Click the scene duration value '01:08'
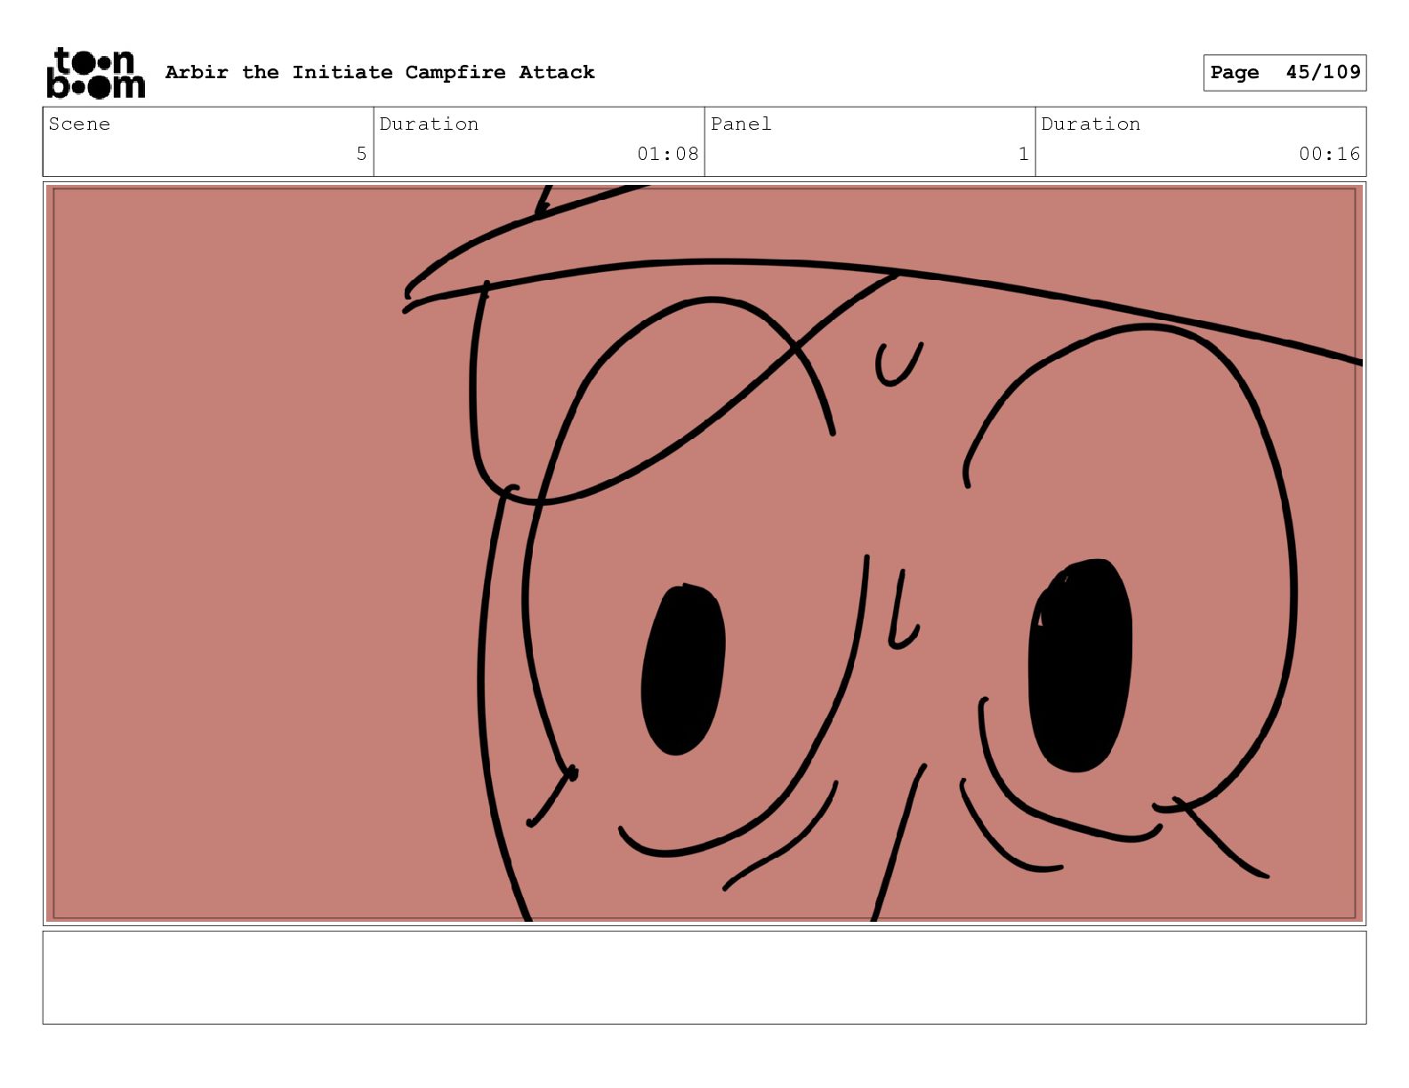The image size is (1409, 1088). (667, 154)
